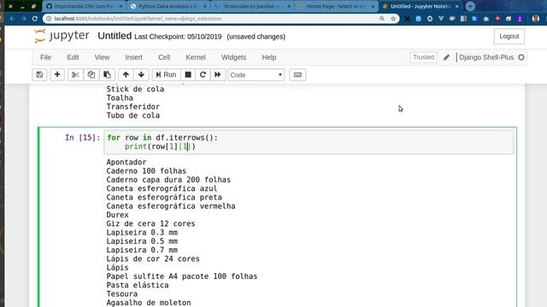The width and height of the screenshot is (547, 307).
Task: Open the Cell menu
Action: coord(164,57)
